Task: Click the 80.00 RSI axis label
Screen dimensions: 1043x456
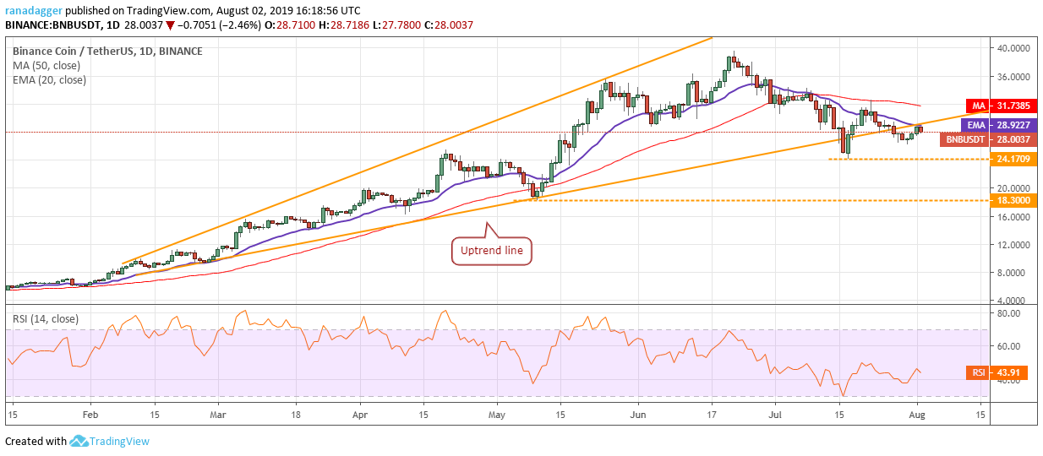Action: tap(1010, 312)
